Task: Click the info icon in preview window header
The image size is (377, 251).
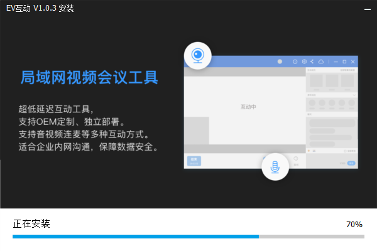Action: [x=295, y=61]
